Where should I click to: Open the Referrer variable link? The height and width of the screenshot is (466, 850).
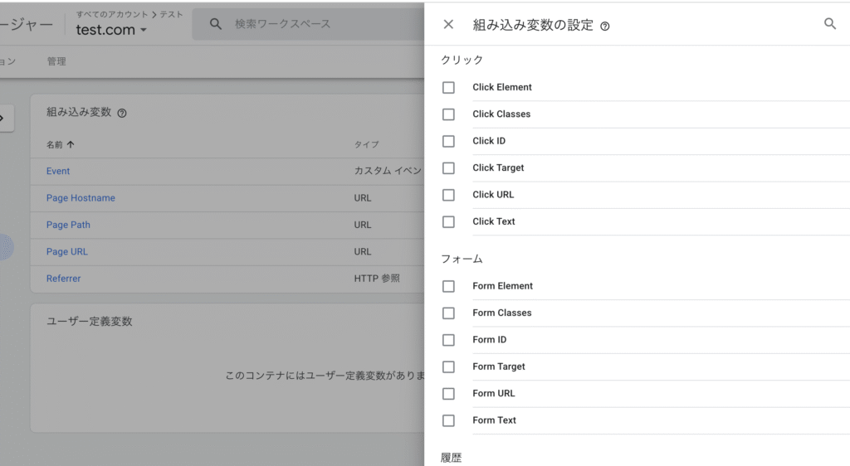(x=63, y=279)
